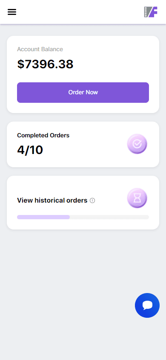Click the empty gray background below cards
This screenshot has height=360, width=166.
tap(69, 287)
